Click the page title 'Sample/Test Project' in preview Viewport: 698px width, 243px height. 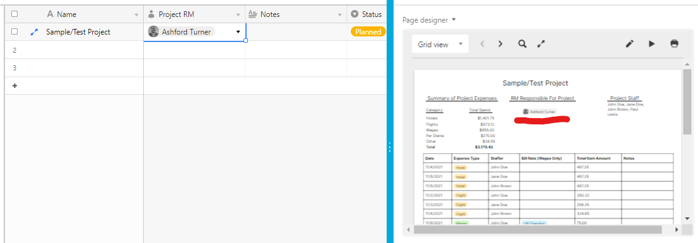tap(535, 84)
